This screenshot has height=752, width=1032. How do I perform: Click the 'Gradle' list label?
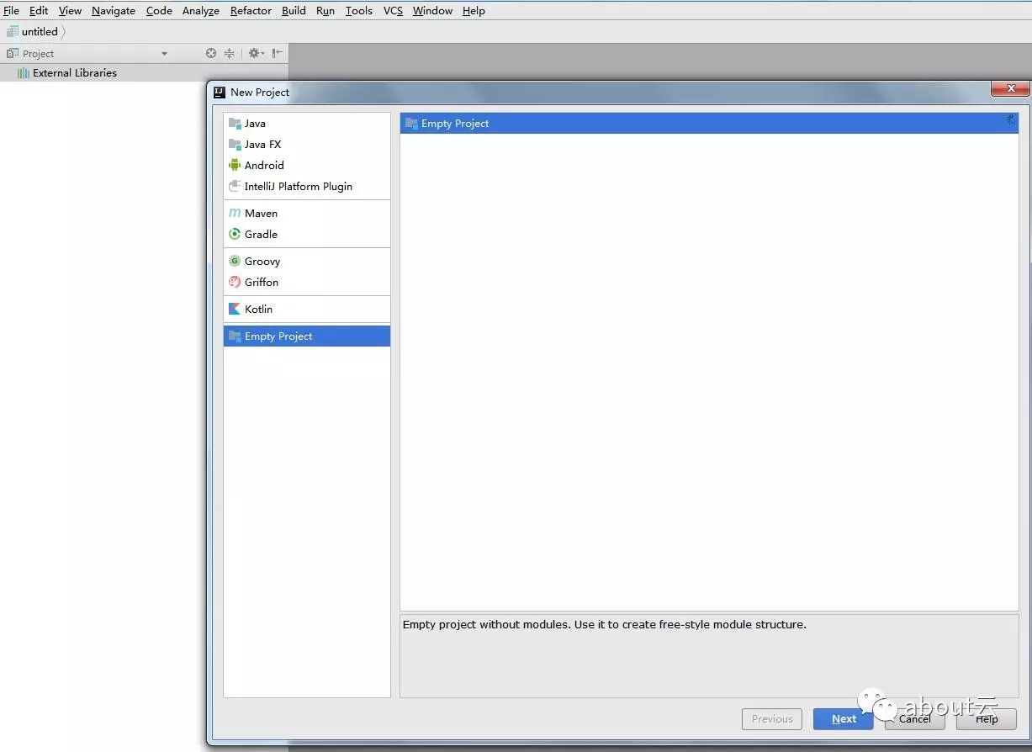click(x=261, y=235)
